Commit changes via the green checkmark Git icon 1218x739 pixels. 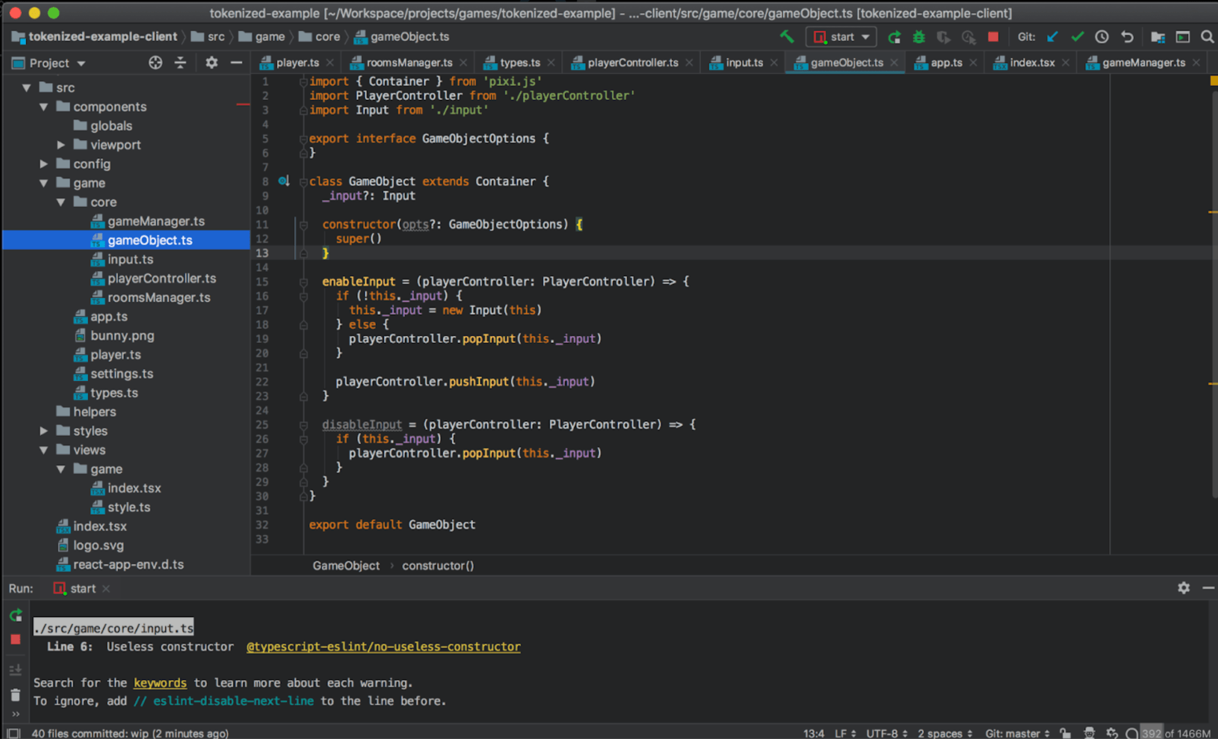tap(1077, 36)
